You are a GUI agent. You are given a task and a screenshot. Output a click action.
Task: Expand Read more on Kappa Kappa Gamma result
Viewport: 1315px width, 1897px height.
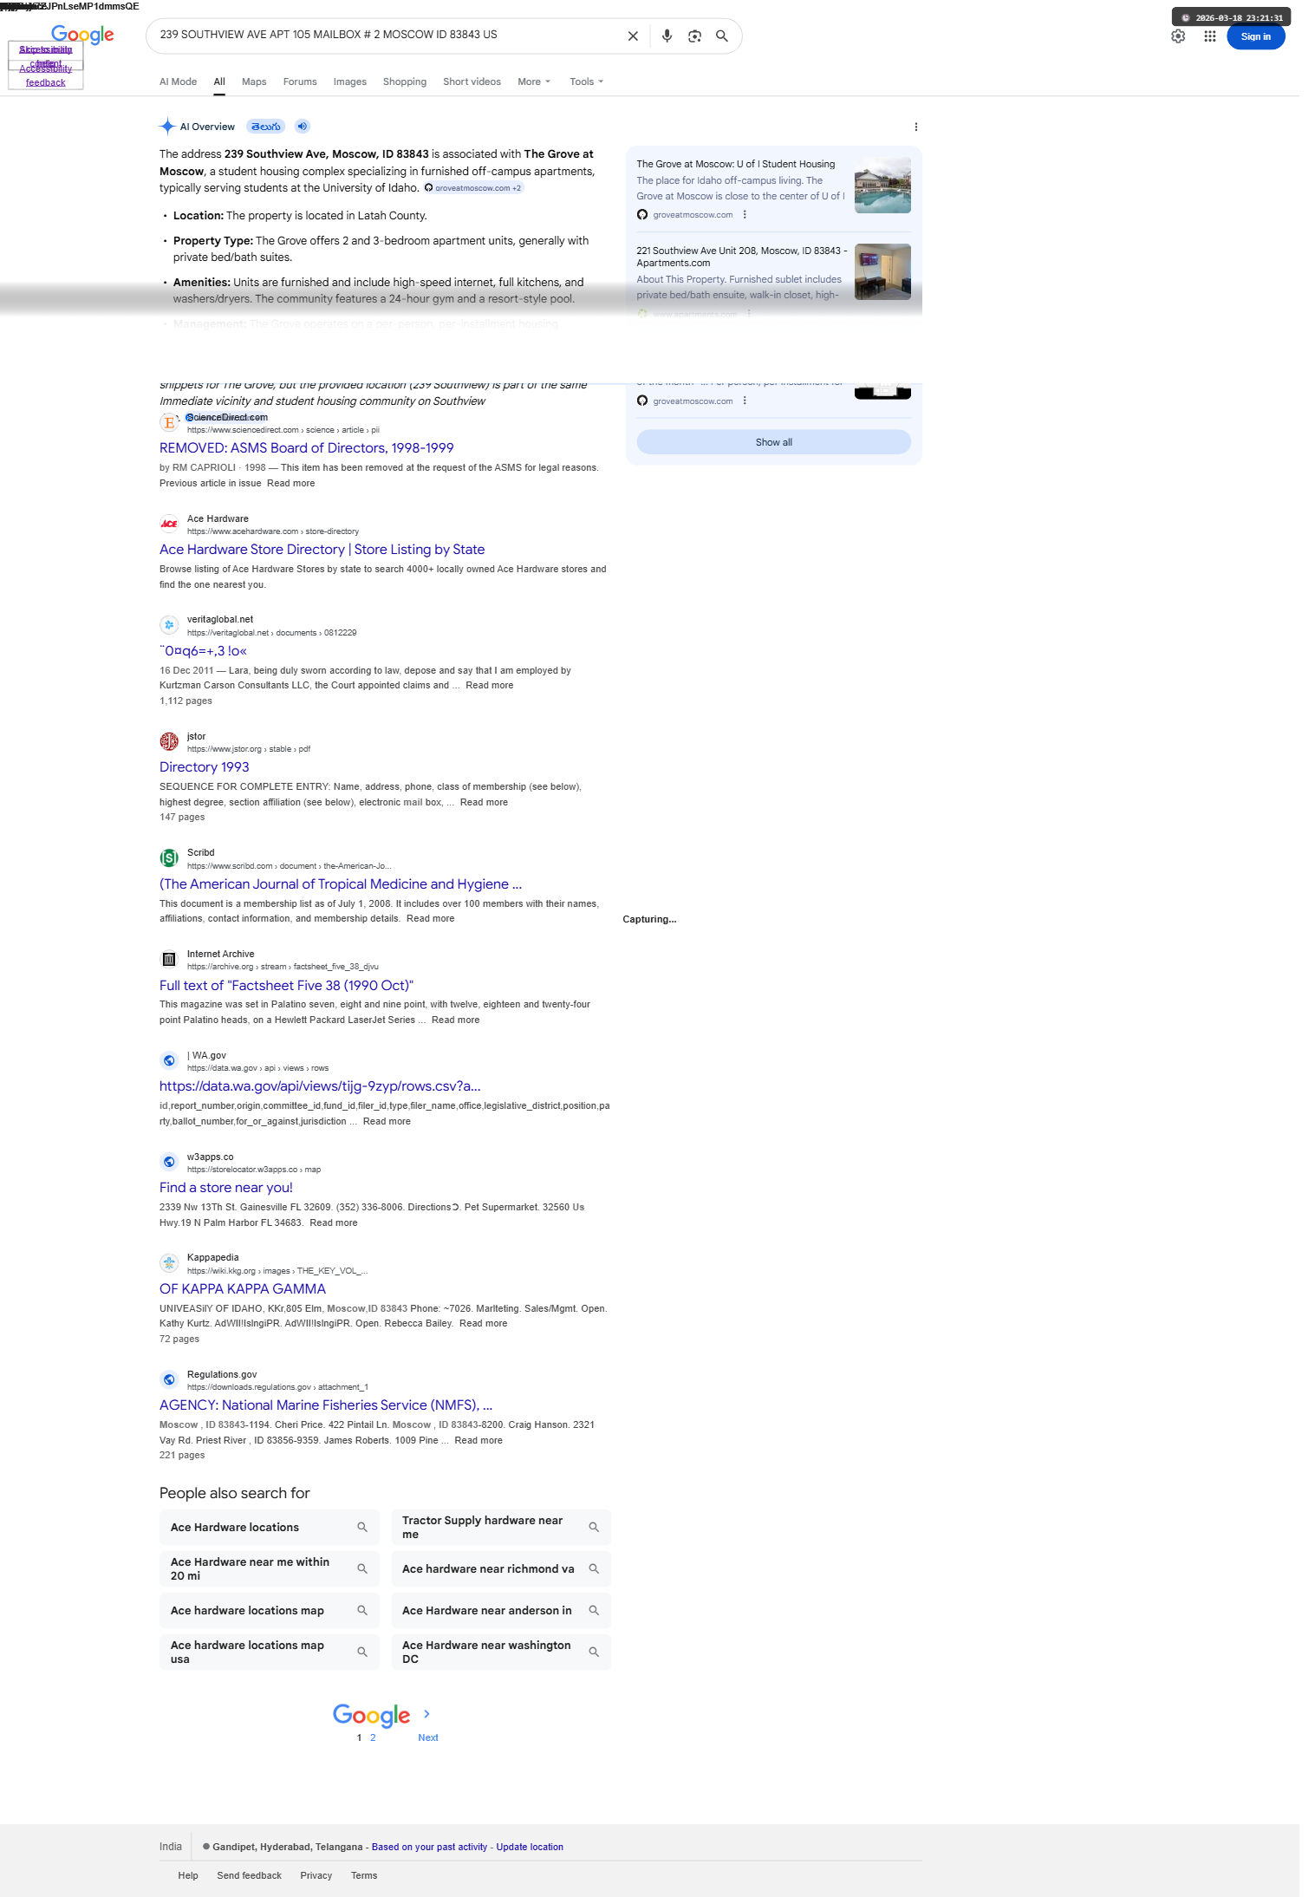[483, 1324]
